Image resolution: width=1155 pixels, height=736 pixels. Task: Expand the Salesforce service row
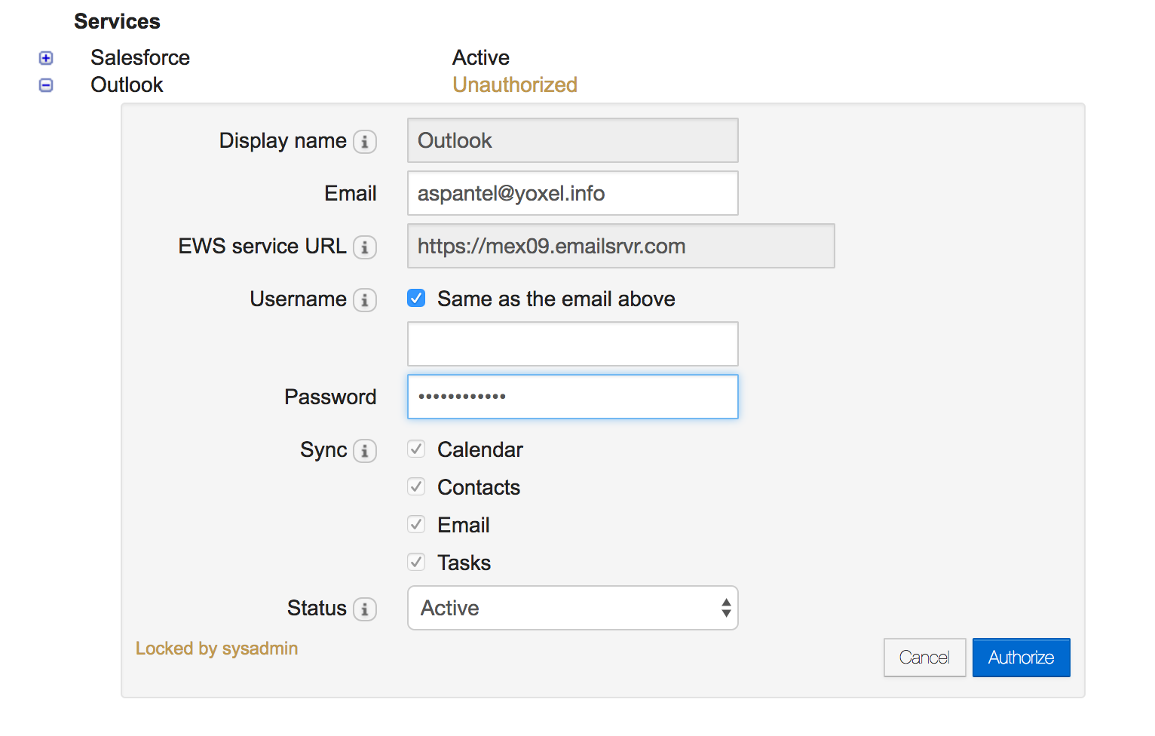46,58
